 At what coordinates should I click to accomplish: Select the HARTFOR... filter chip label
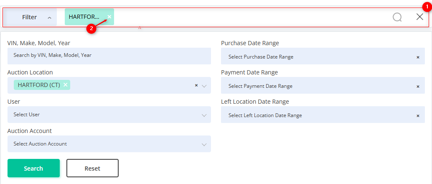click(84, 17)
